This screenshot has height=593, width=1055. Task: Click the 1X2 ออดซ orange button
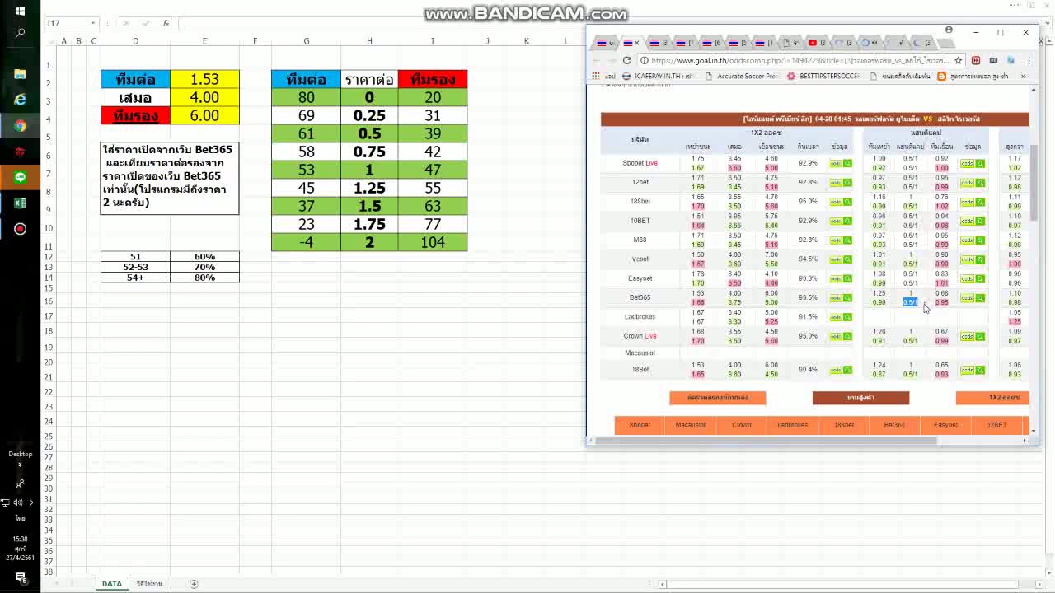click(x=992, y=398)
